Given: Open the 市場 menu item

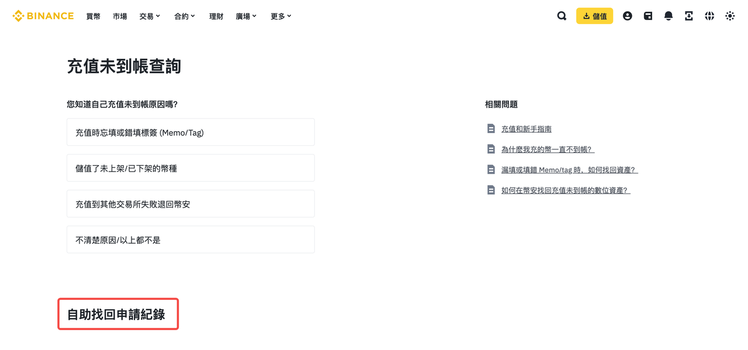Looking at the screenshot, I should point(120,16).
